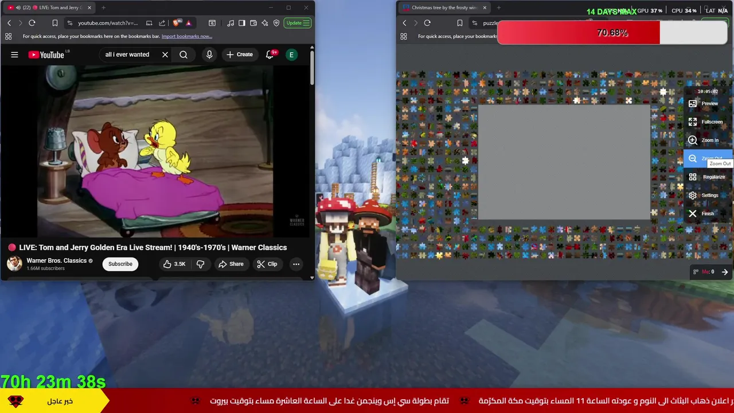Open the apps grid in puzzle window
Viewport: 734px width, 413px height.
coord(403,36)
